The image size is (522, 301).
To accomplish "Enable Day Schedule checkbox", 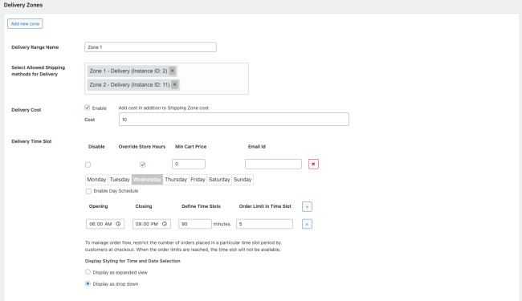I will (x=88, y=191).
